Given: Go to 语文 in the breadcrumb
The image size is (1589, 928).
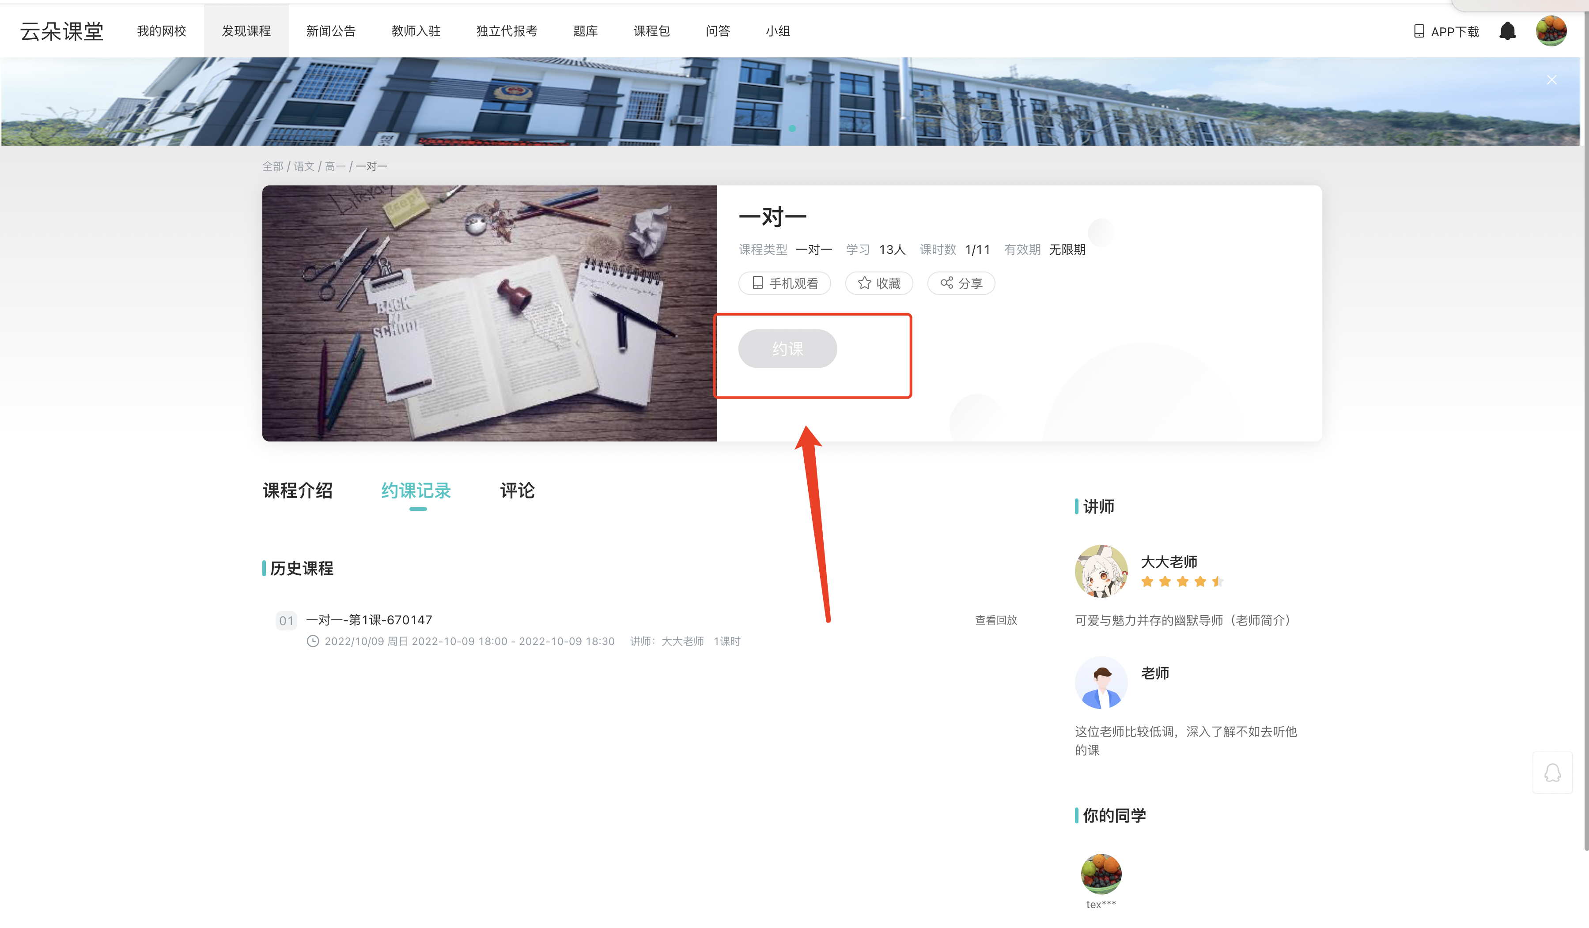Looking at the screenshot, I should coord(304,166).
